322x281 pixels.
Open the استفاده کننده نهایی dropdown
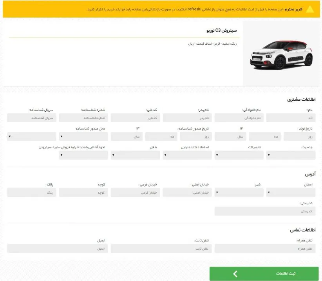tap(187, 155)
